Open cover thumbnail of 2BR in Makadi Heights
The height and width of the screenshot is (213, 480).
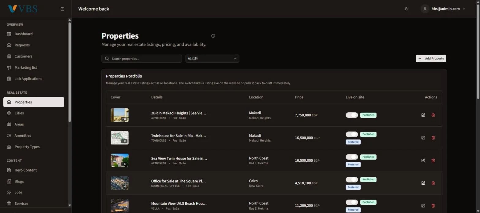coord(120,115)
